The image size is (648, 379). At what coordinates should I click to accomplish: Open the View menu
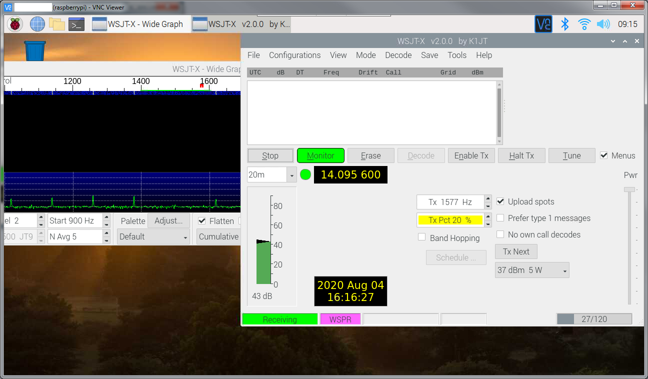(338, 55)
